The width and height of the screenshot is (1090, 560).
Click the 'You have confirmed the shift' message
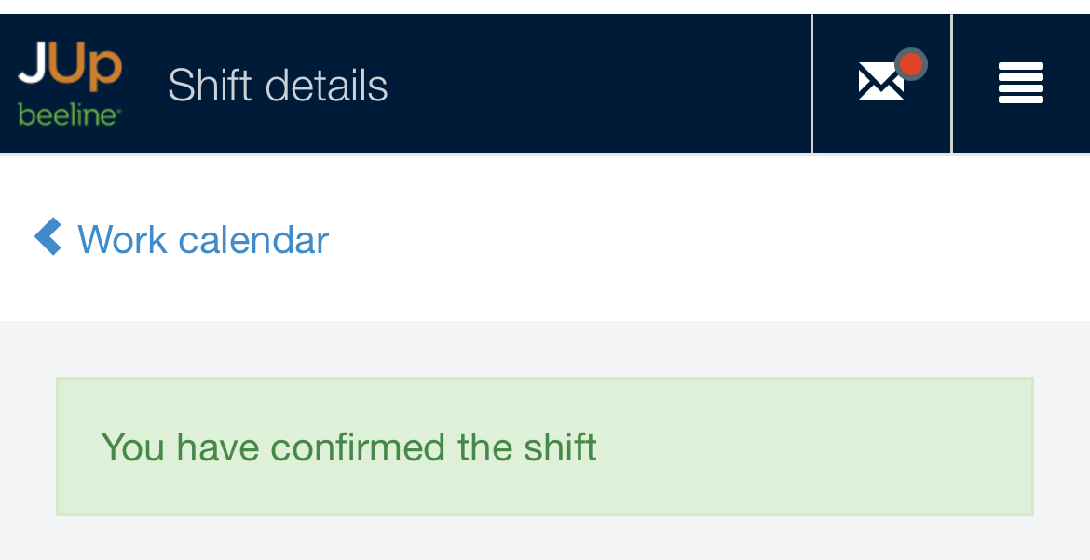[x=348, y=447]
